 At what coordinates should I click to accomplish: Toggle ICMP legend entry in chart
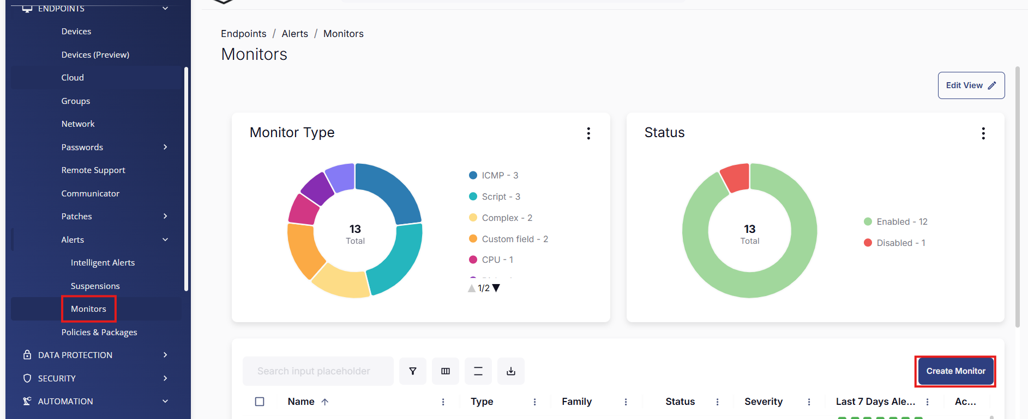[494, 175]
